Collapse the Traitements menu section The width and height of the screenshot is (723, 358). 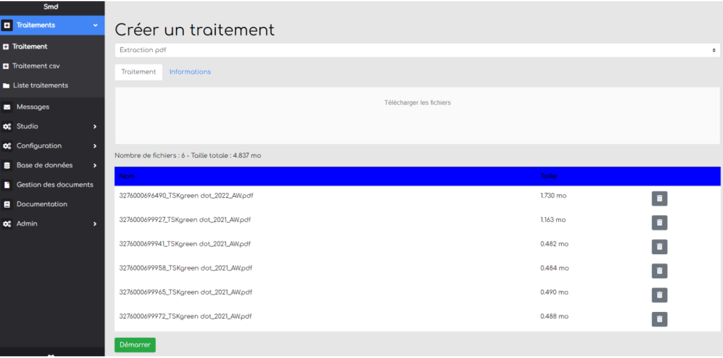tap(96, 25)
